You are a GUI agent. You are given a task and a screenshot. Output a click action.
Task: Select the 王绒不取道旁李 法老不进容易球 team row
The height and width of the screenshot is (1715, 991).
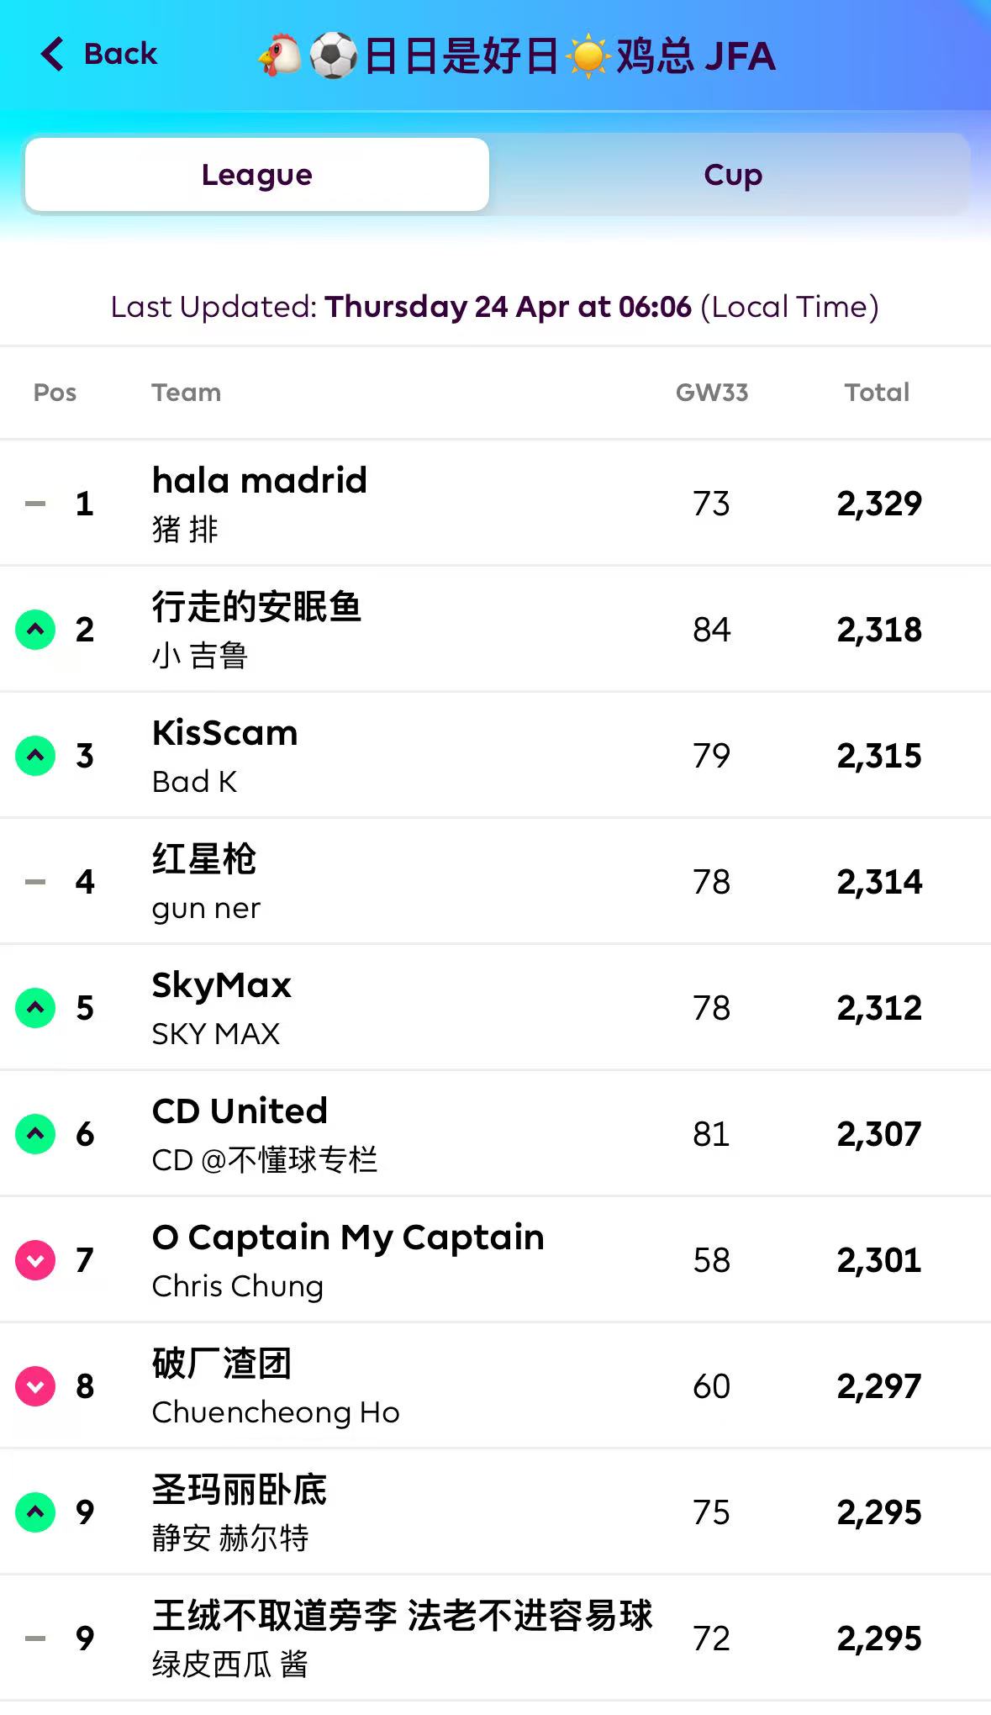[x=402, y=1616]
